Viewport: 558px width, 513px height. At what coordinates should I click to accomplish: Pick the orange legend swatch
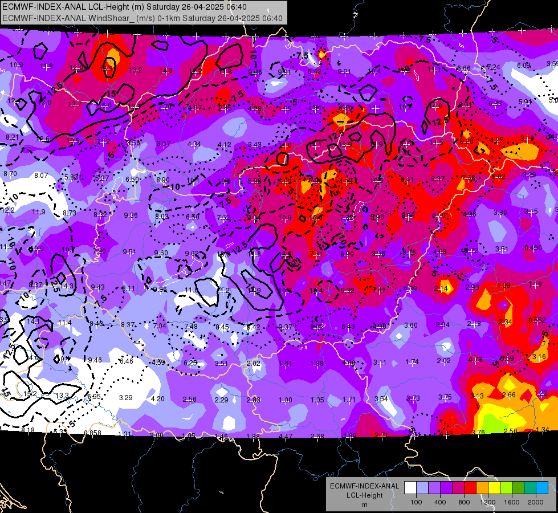[x=482, y=488]
